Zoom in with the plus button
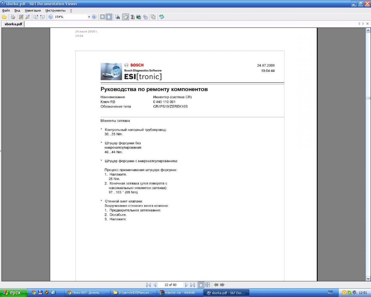This screenshot has height=297, width=371. point(94,17)
